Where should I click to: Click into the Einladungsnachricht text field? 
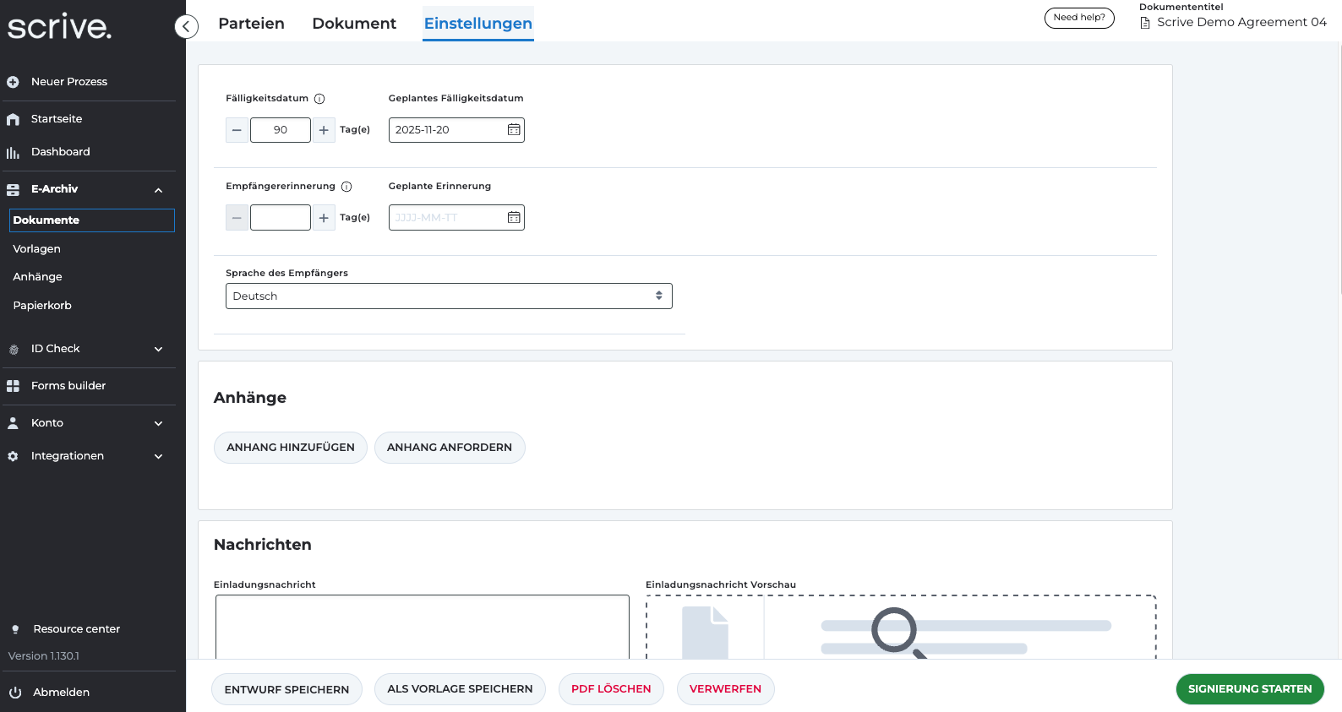click(422, 626)
